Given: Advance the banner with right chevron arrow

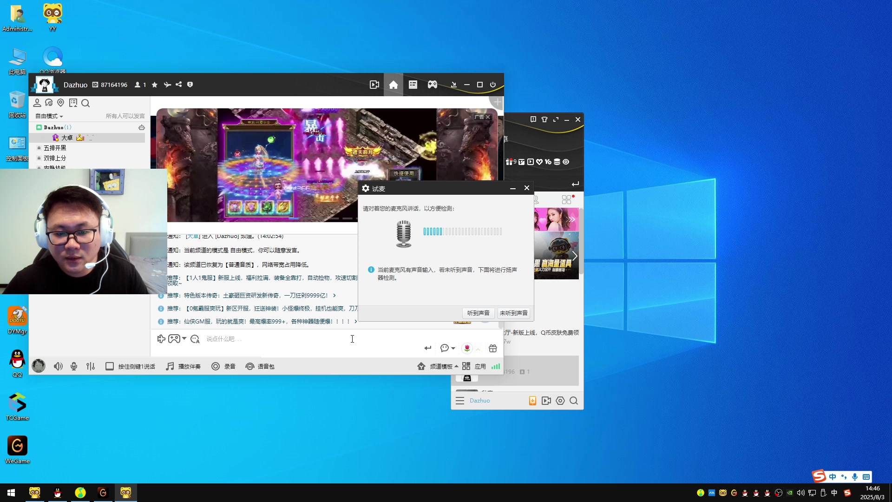Looking at the screenshot, I should coord(575,256).
